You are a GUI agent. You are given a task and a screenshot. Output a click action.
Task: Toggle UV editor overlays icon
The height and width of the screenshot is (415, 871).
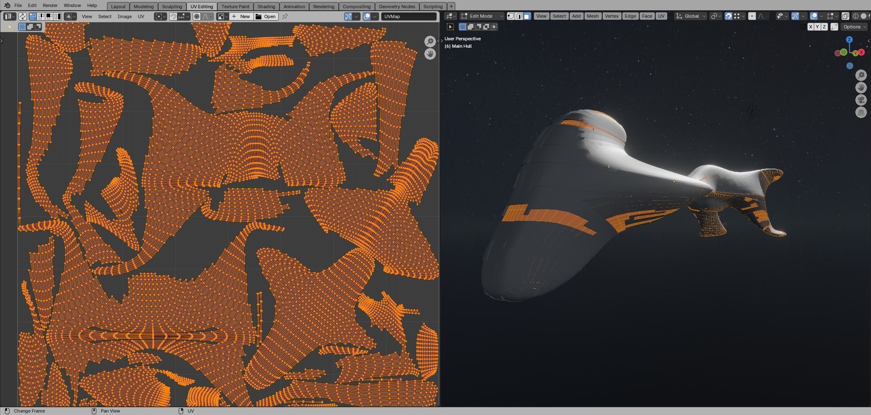click(366, 16)
